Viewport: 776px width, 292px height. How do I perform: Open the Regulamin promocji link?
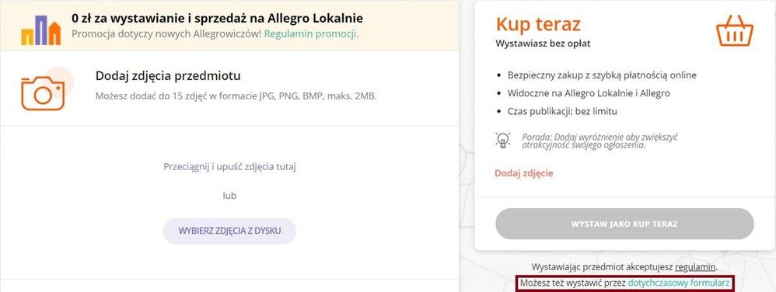pyautogui.click(x=310, y=34)
